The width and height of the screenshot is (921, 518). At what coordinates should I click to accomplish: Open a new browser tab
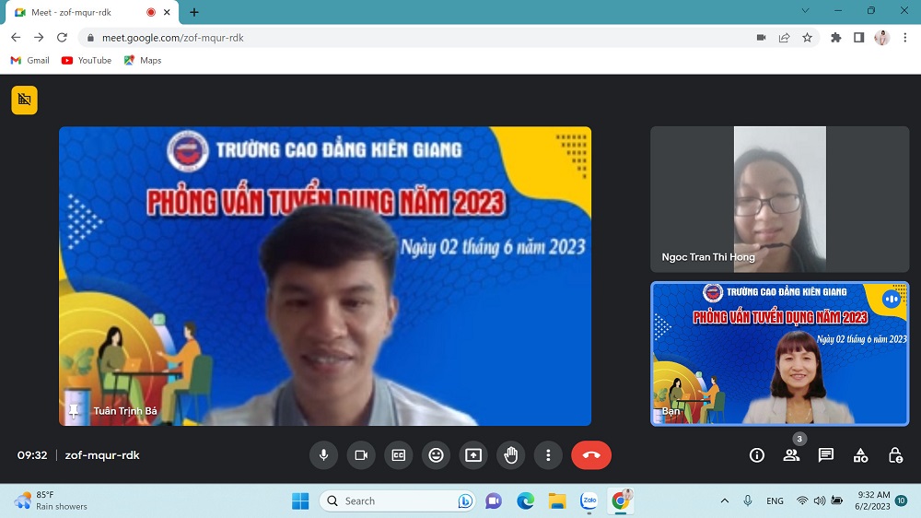click(x=194, y=13)
